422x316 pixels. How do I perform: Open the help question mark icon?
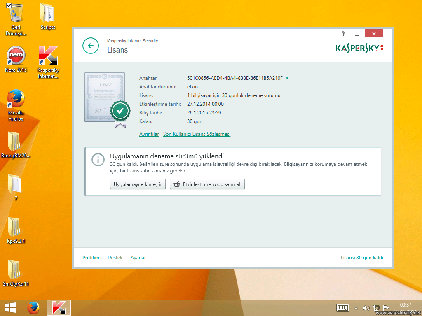pyautogui.click(x=343, y=34)
